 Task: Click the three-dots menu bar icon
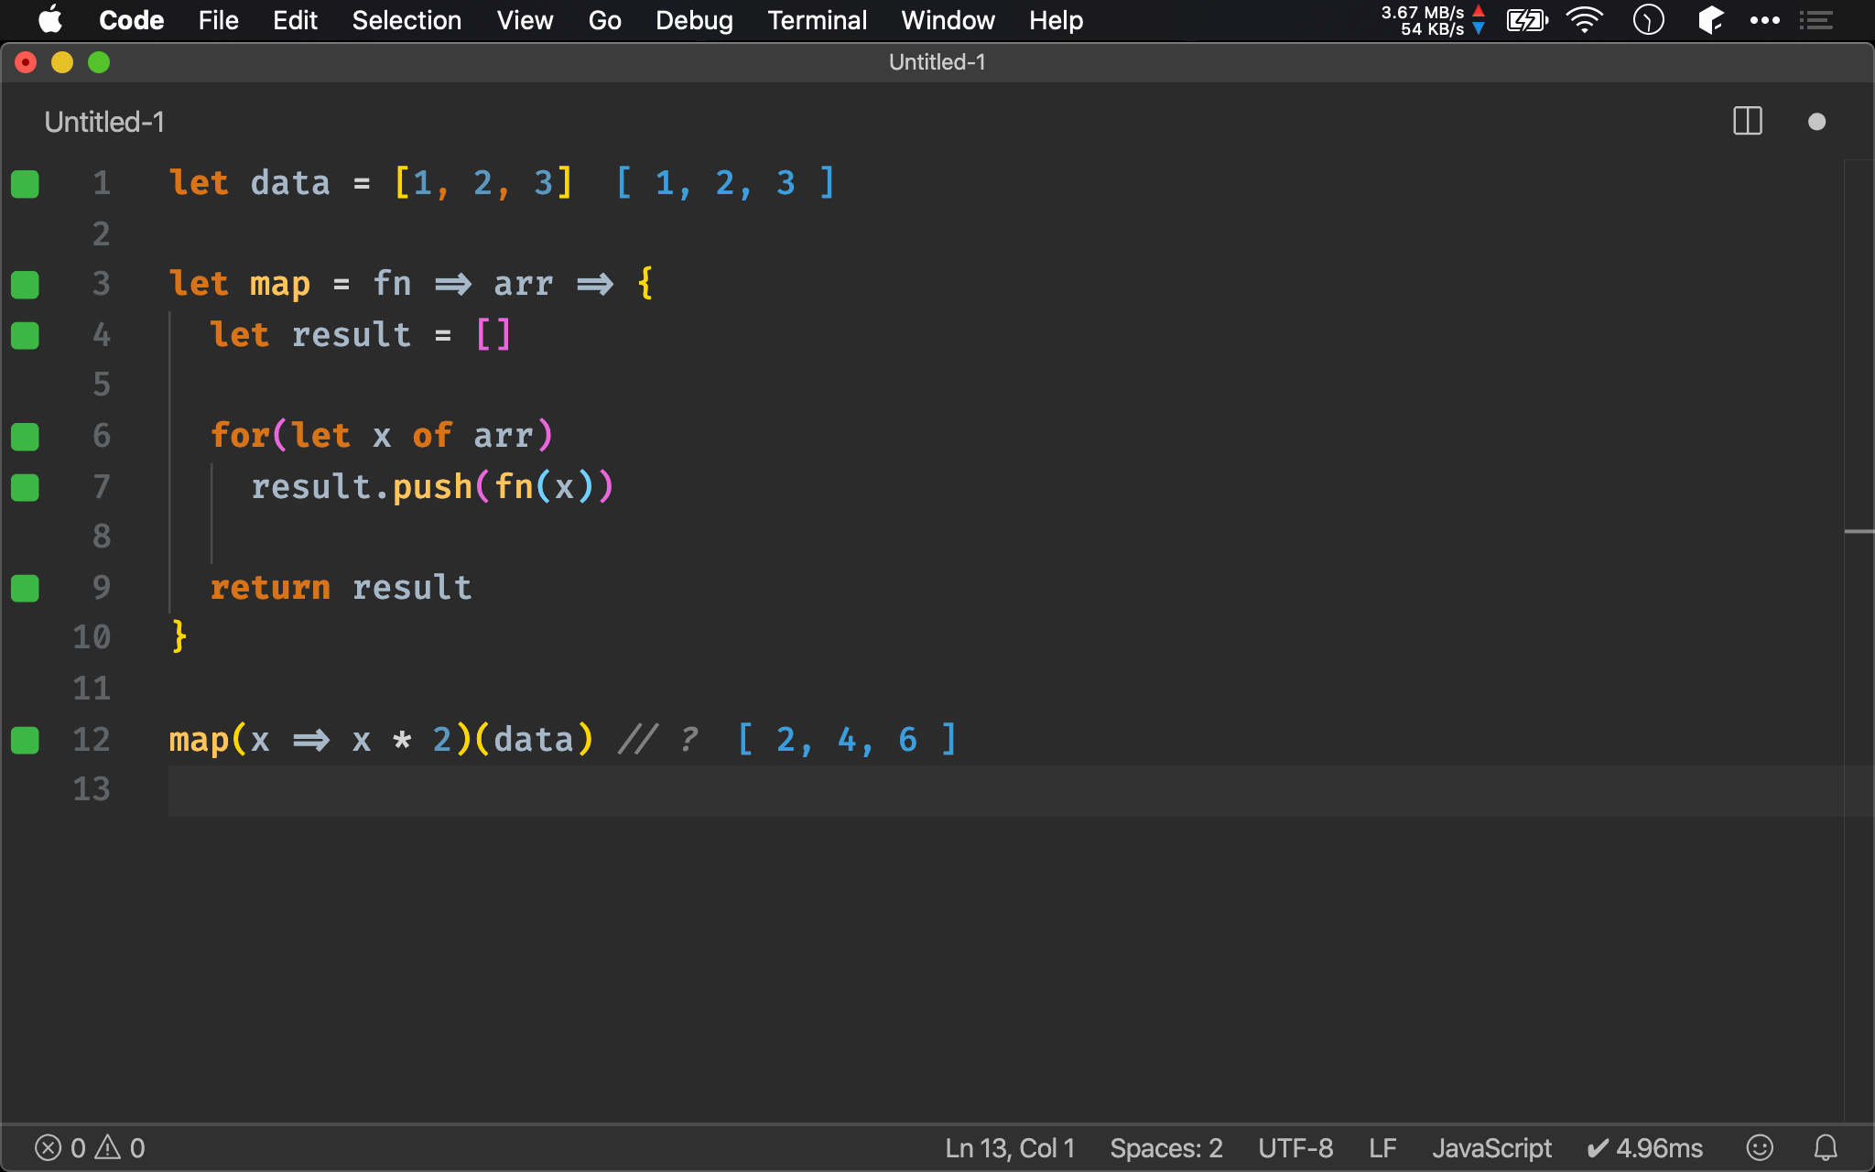(1764, 20)
